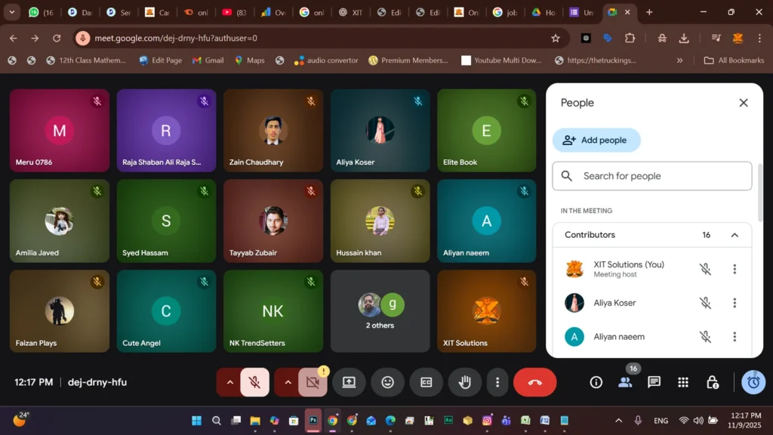The image size is (773, 435).
Task: Expand video settings arrow beside camera
Action: (288, 382)
